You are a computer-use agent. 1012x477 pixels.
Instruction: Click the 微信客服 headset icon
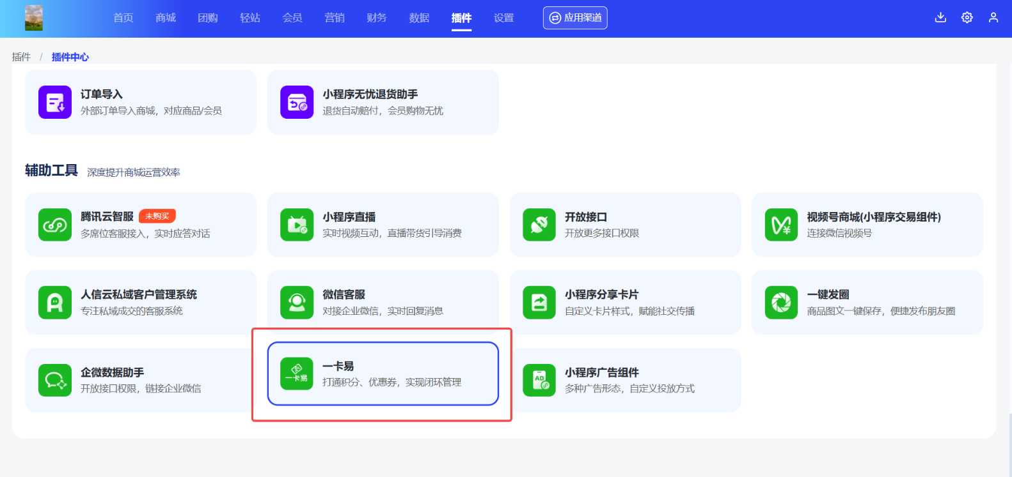coord(297,303)
